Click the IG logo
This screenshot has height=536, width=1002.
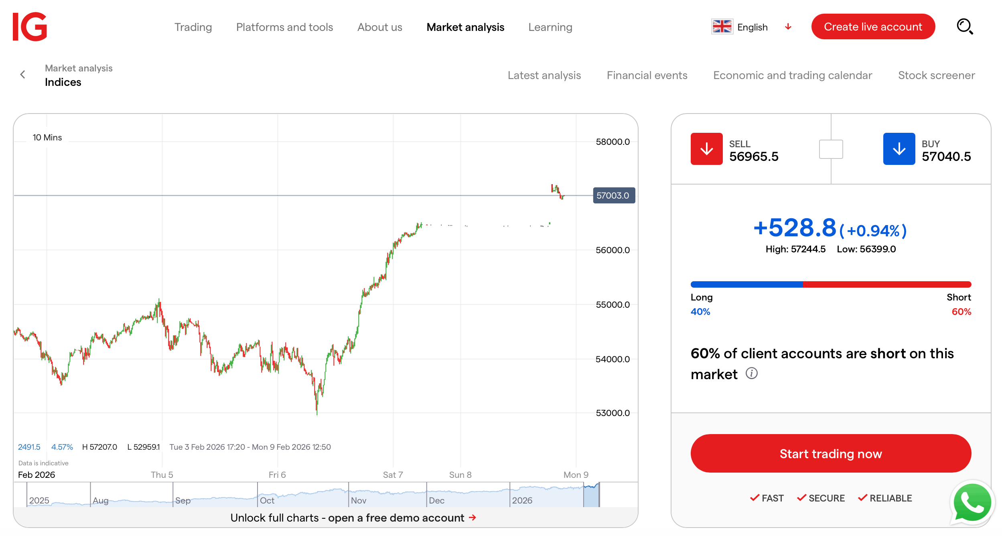(30, 27)
